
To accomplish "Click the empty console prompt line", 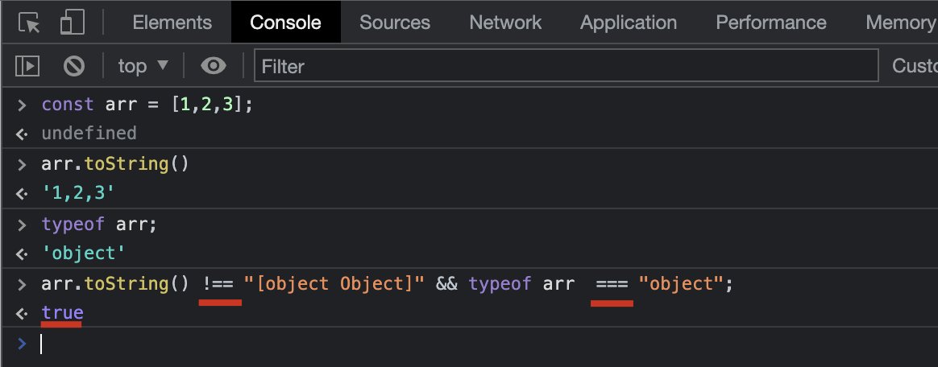I will point(469,344).
